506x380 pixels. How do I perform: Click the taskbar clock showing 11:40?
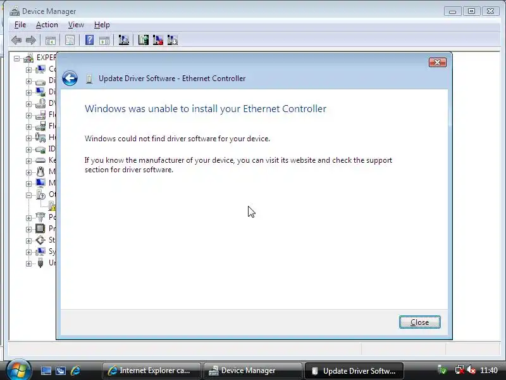[x=489, y=370]
